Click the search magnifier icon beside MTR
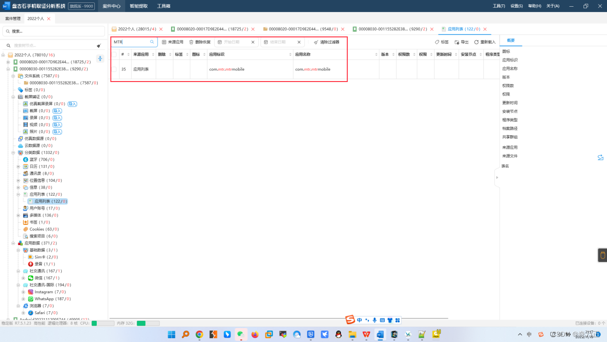The height and width of the screenshot is (342, 607). pyautogui.click(x=152, y=42)
